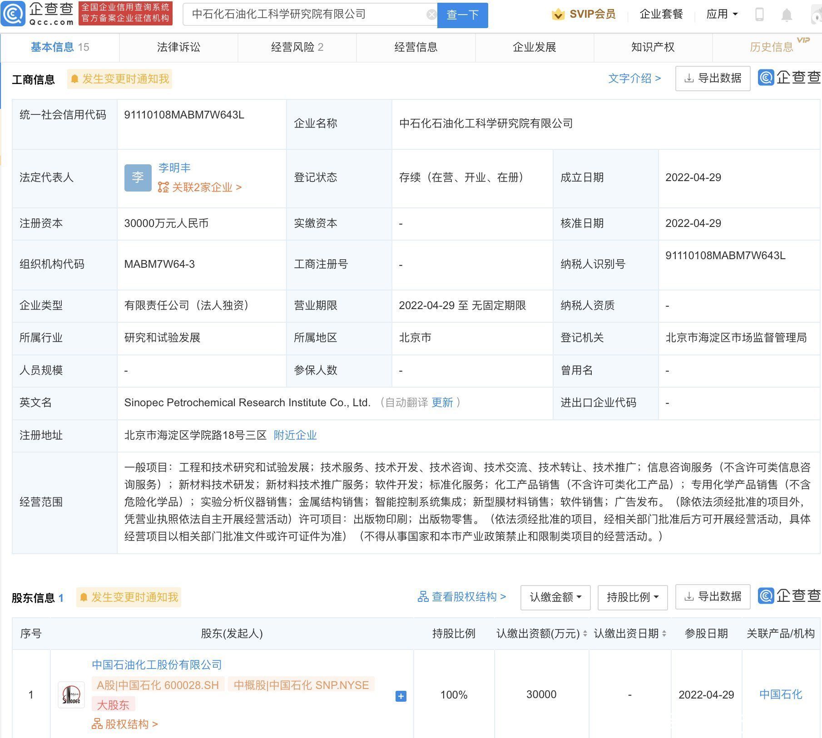Click the Sinopec shareholder logo
Screen dimensions: 822x738
(x=71, y=694)
